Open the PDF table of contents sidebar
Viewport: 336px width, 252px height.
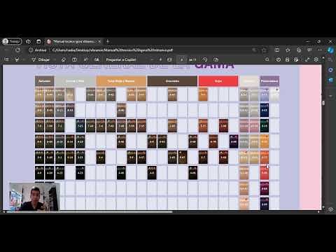6,59
